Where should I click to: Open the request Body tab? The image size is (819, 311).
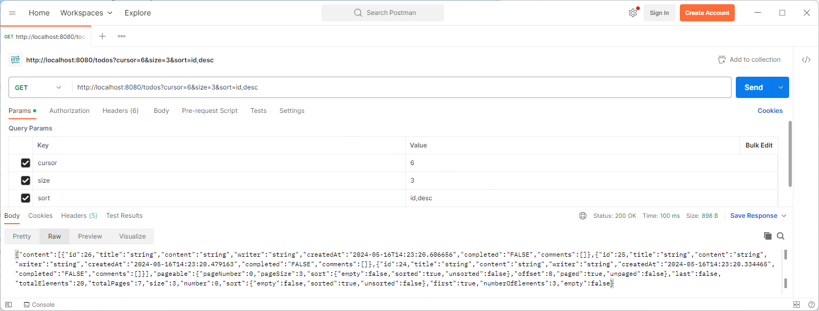coord(161,111)
